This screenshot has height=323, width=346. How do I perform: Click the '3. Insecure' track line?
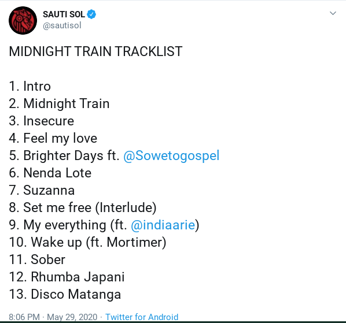pyautogui.click(x=42, y=121)
